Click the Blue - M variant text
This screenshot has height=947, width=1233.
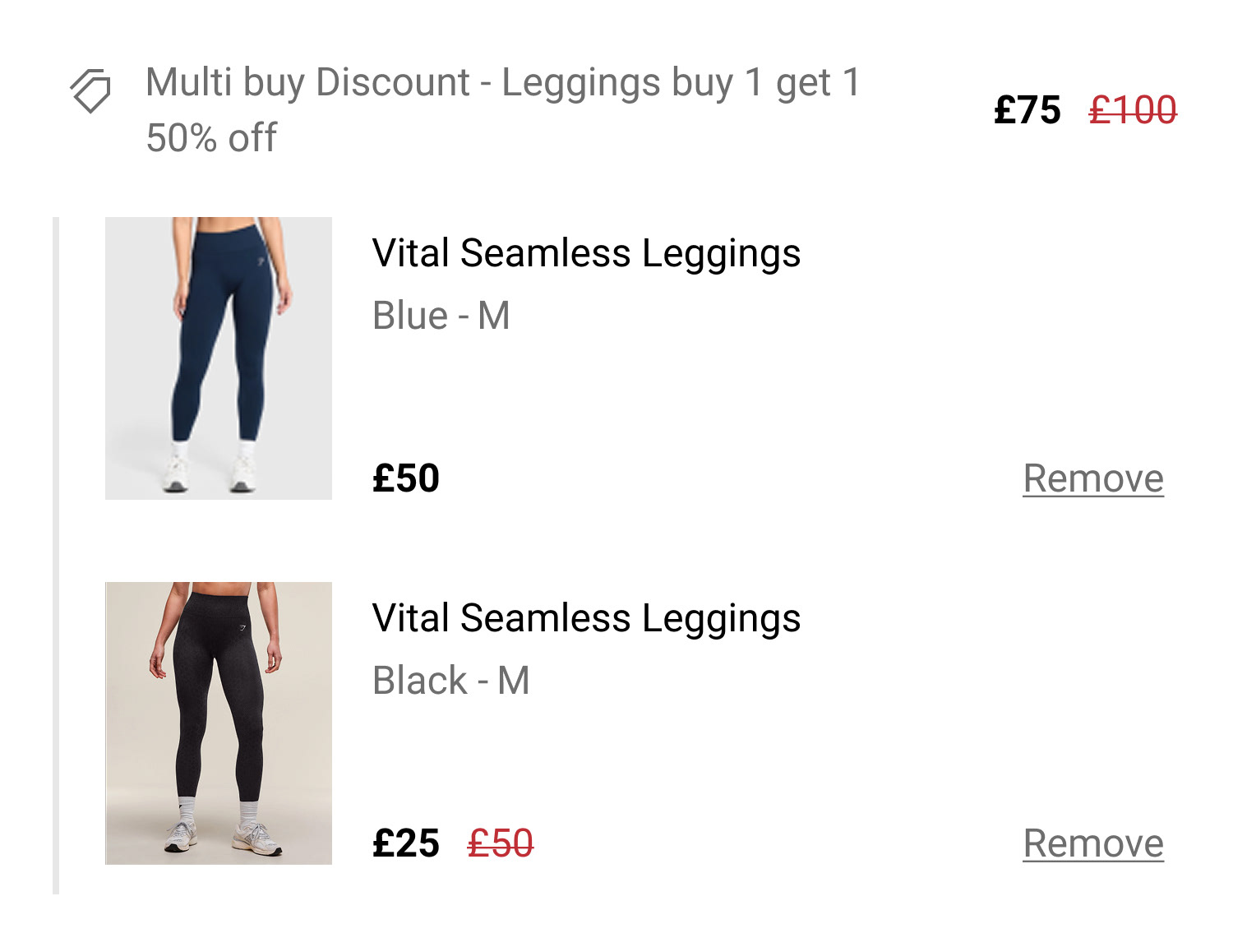[441, 316]
